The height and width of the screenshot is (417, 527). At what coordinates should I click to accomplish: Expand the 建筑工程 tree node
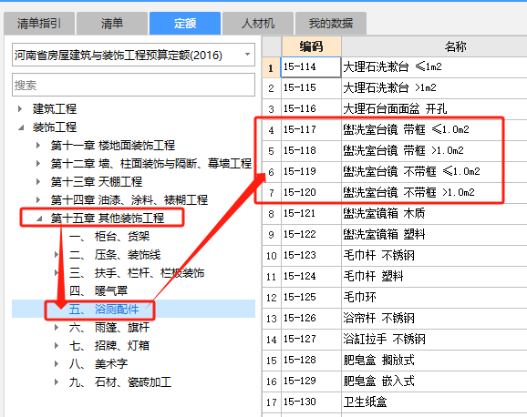point(20,108)
